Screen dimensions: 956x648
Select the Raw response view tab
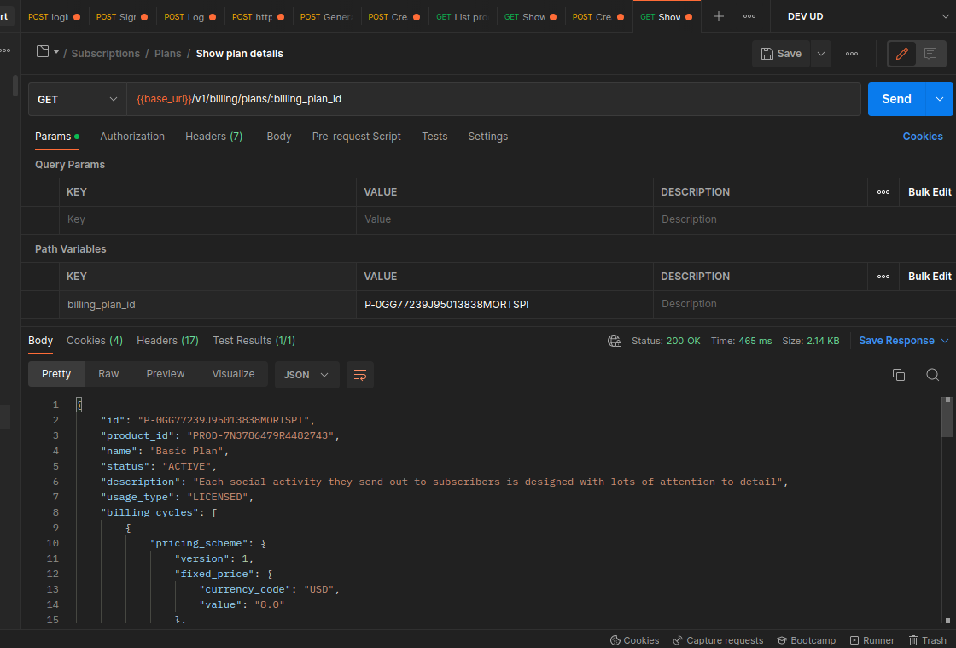coord(108,374)
